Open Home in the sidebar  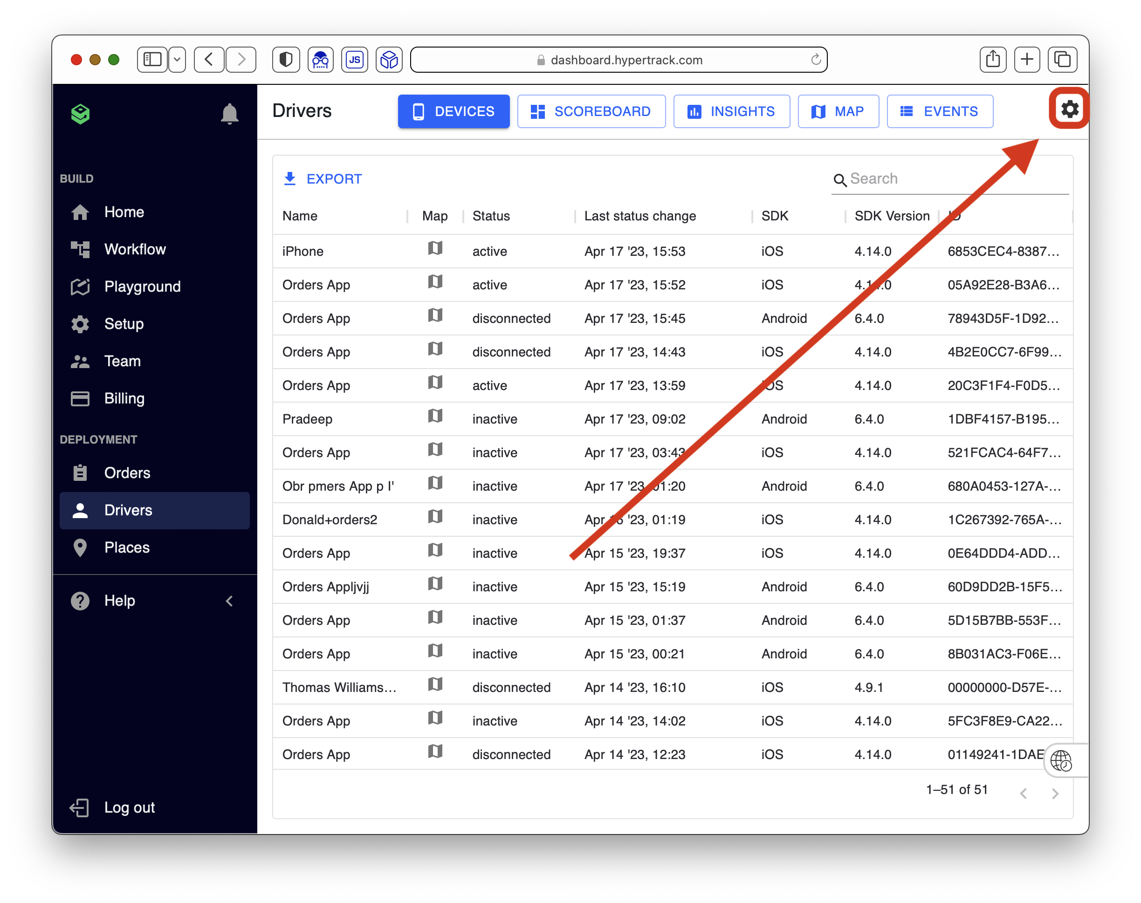tap(154, 212)
